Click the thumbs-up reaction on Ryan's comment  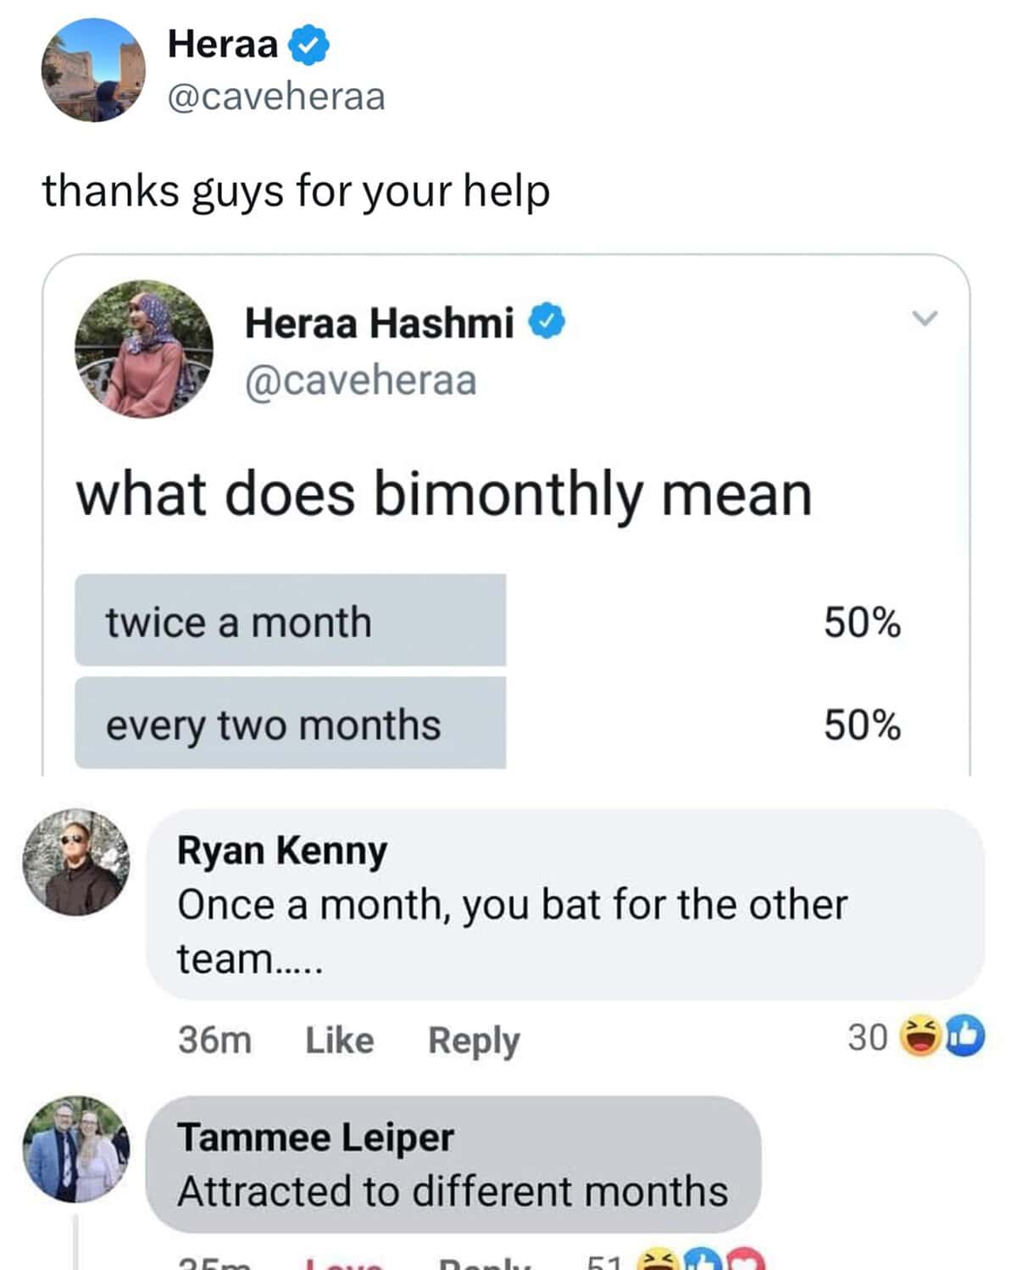click(x=964, y=1035)
